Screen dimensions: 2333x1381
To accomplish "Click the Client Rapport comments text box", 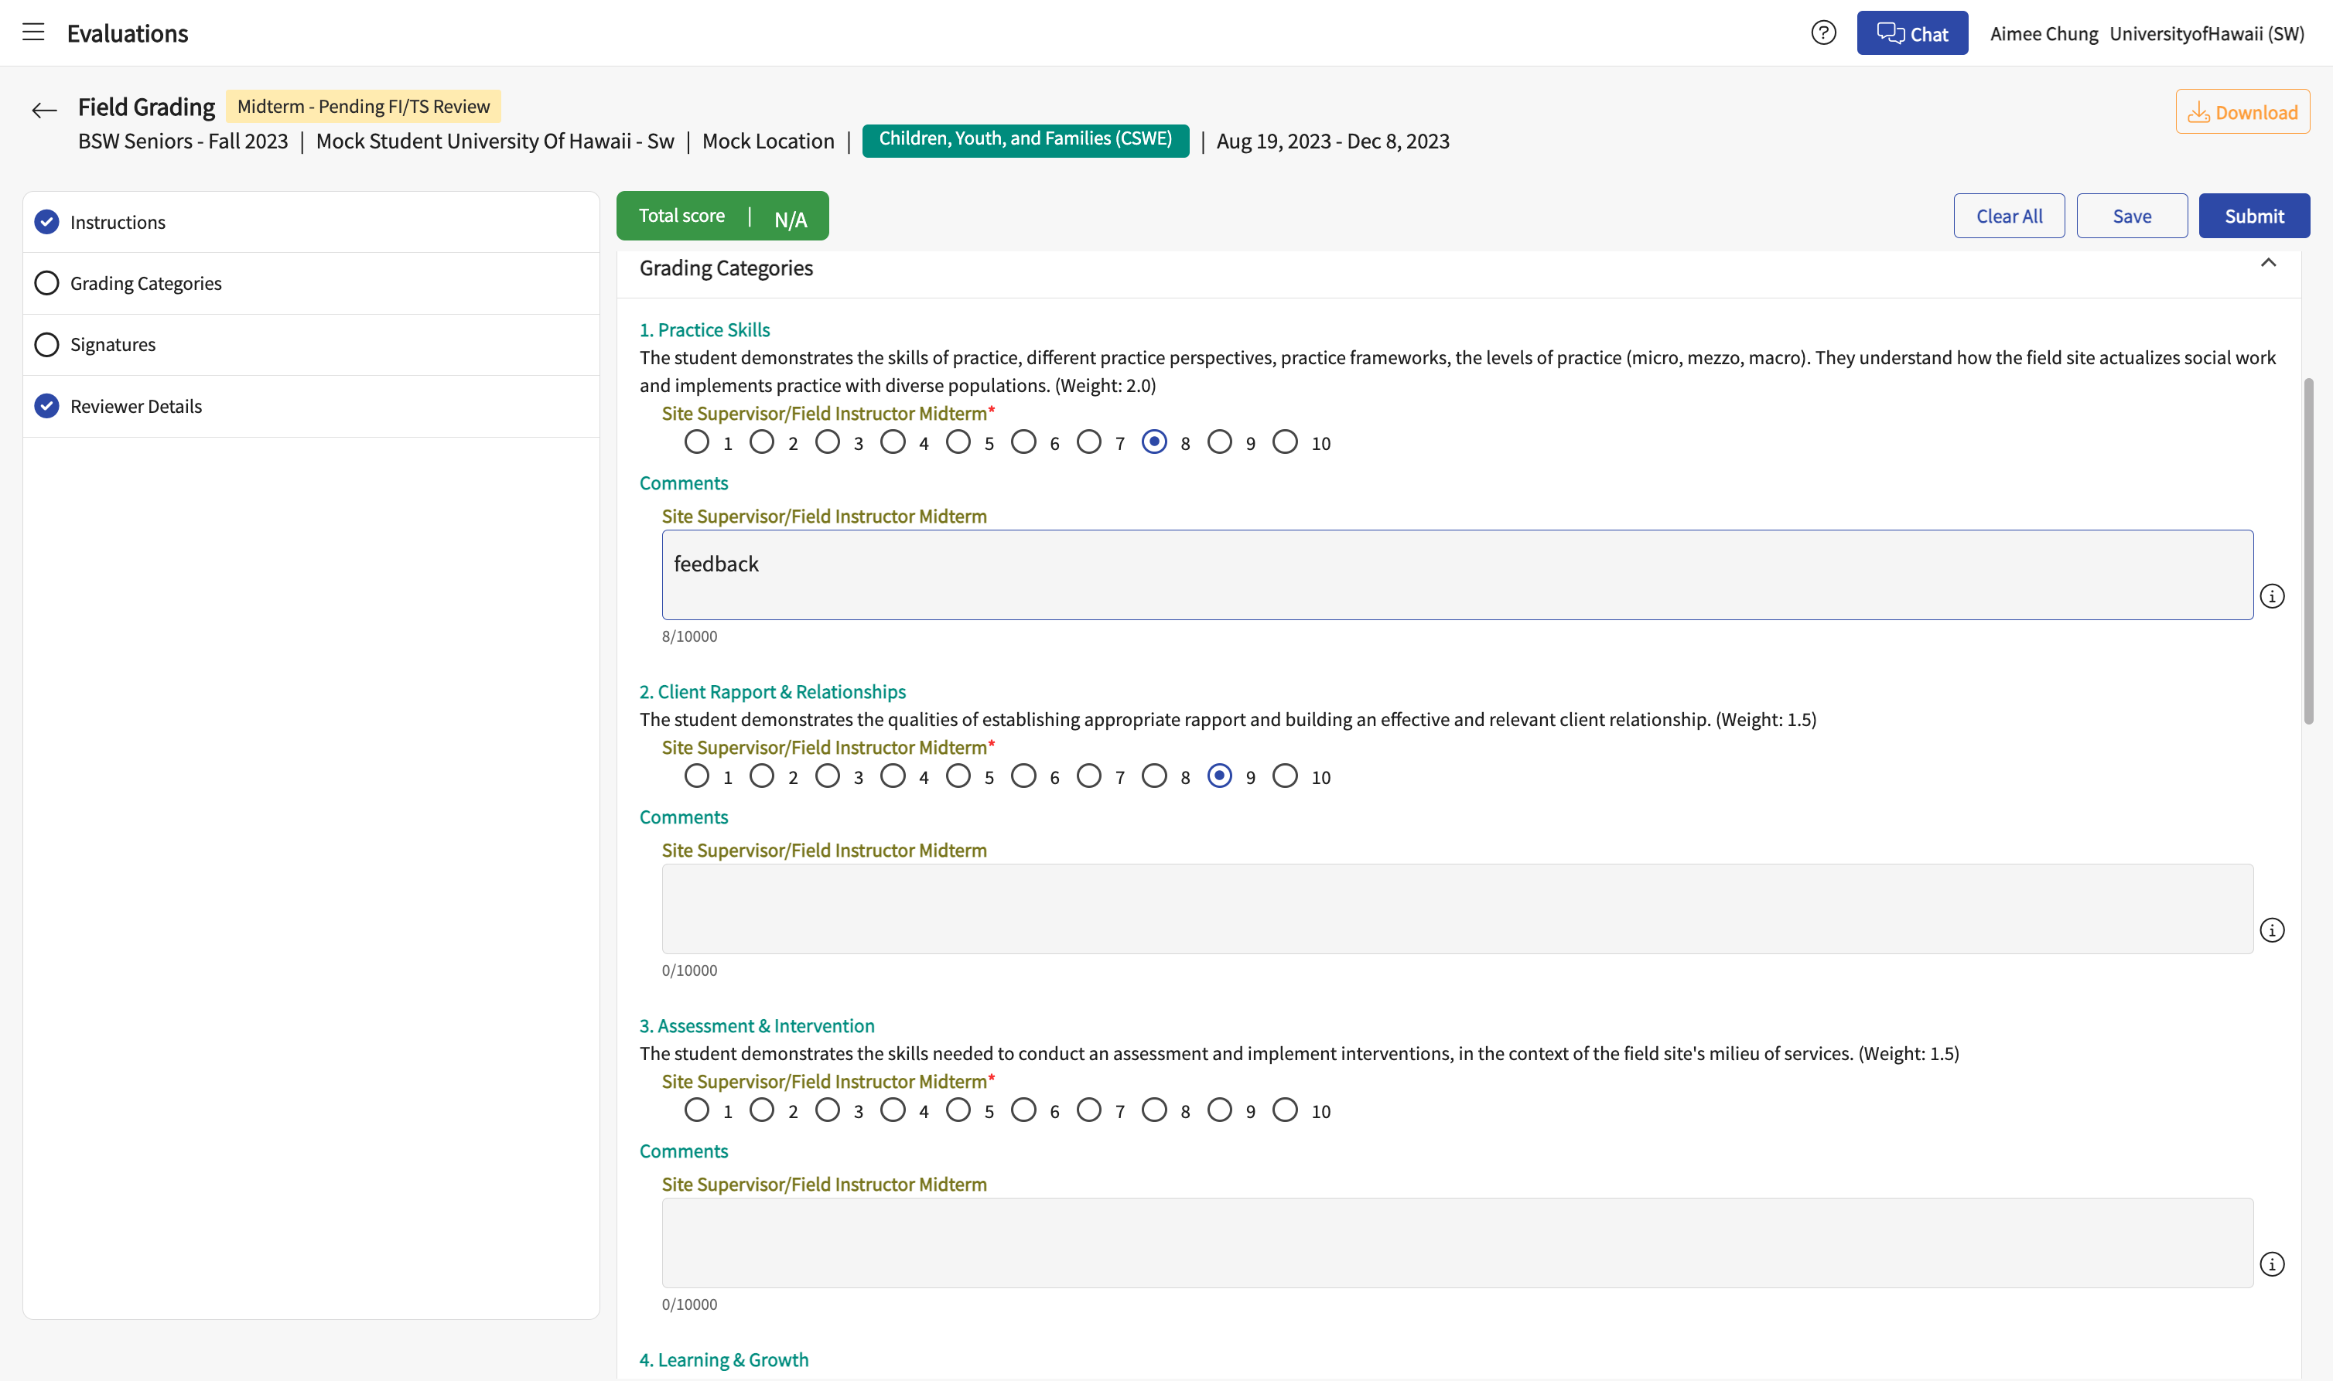I will (1457, 909).
